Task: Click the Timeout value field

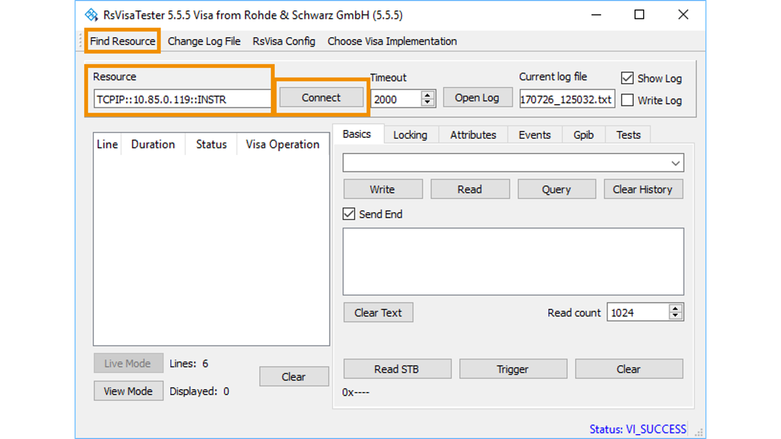Action: pyautogui.click(x=396, y=99)
